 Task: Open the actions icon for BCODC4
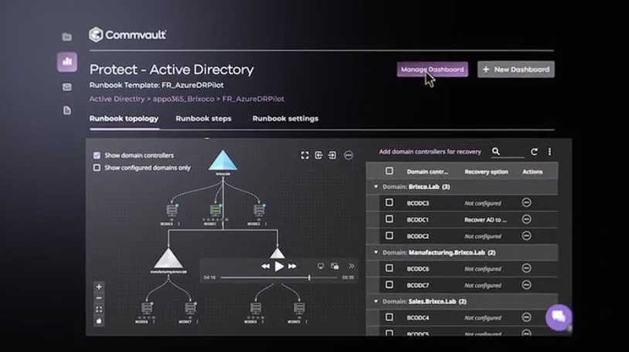pyautogui.click(x=527, y=317)
